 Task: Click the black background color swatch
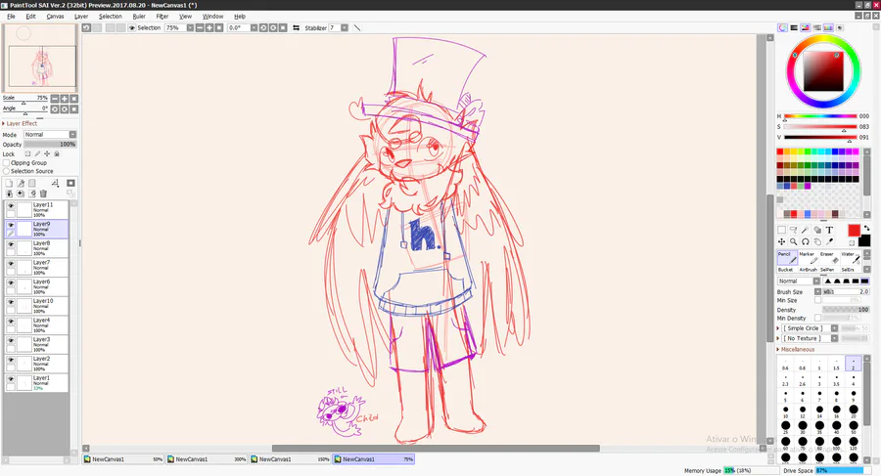[864, 240]
